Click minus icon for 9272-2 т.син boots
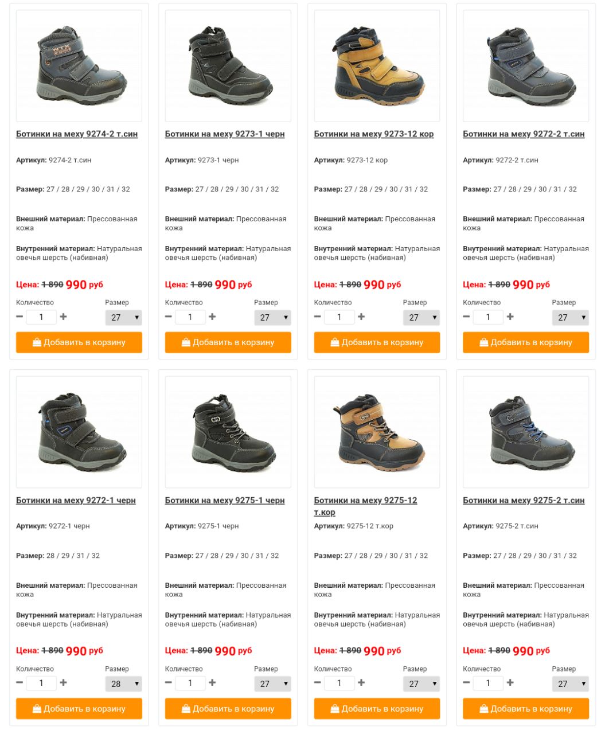Image resolution: width=605 pixels, height=734 pixels. tap(467, 317)
